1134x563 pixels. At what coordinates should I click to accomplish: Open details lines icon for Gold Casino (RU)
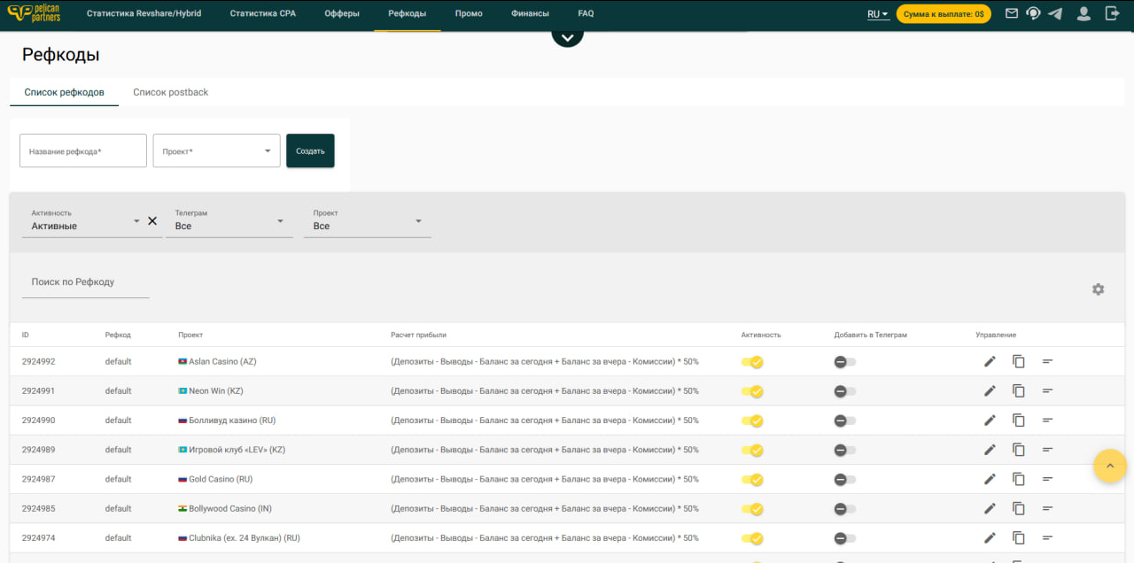tap(1047, 479)
